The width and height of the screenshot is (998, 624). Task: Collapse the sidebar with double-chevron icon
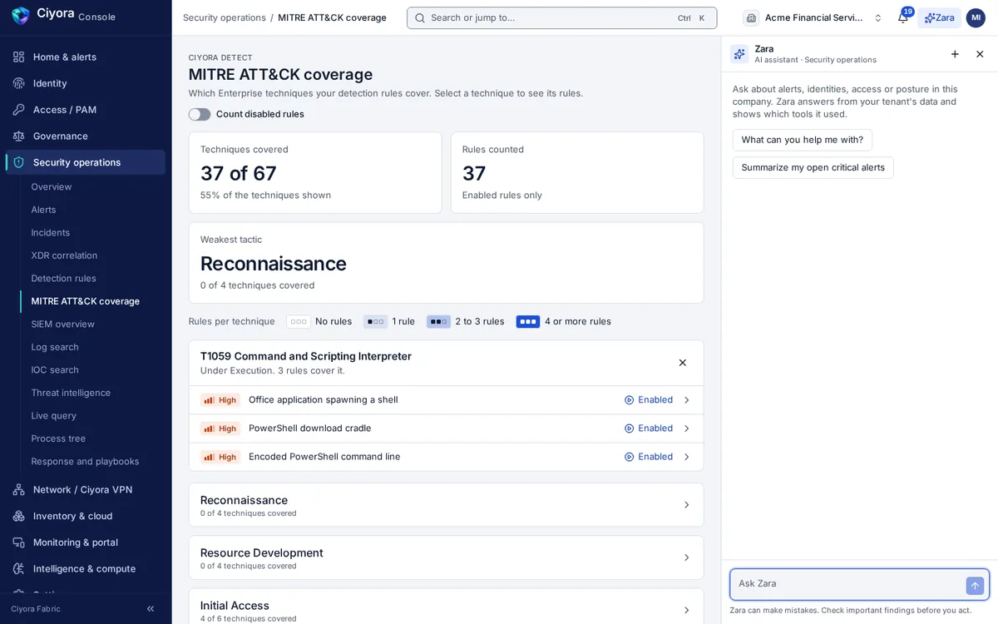tap(151, 609)
